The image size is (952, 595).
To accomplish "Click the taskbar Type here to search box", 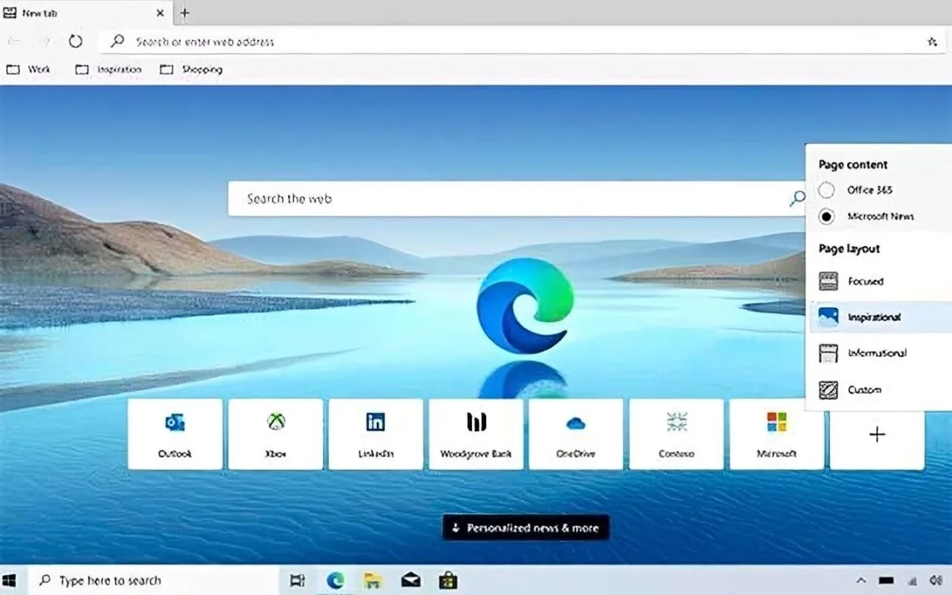I will point(152,581).
